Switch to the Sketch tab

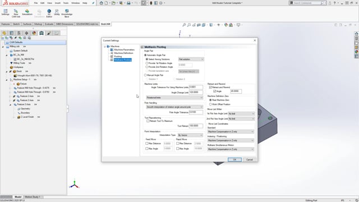click(16, 24)
